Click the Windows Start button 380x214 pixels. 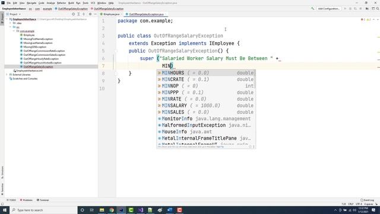(x=5, y=210)
